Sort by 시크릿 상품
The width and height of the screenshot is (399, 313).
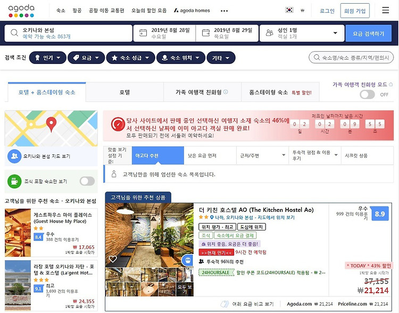coord(367,155)
